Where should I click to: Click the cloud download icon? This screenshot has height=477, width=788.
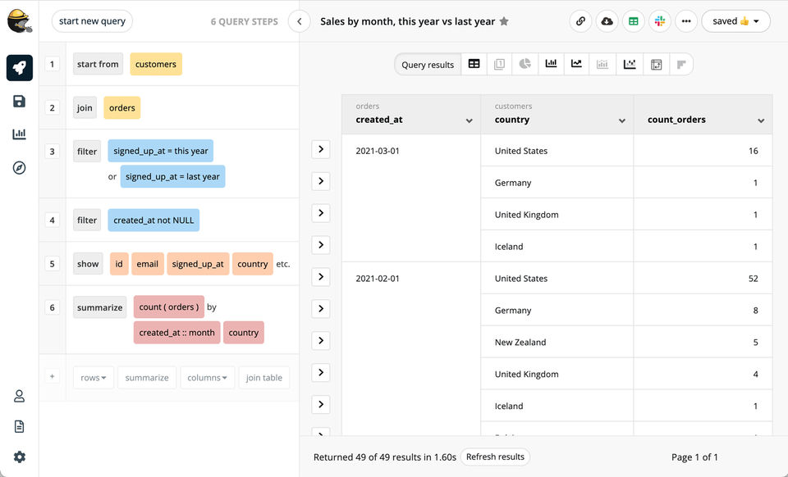coord(607,21)
